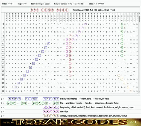Expand the "Ra → wordage, words" code row
Viewport: 141px width, 126px height.
[x=4, y=103]
